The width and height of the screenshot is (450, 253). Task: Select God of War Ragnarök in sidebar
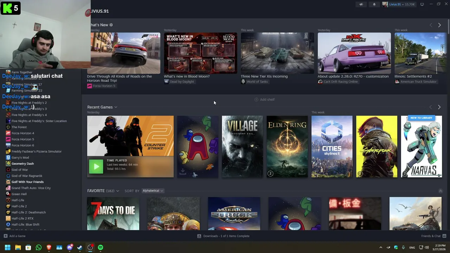click(27, 176)
